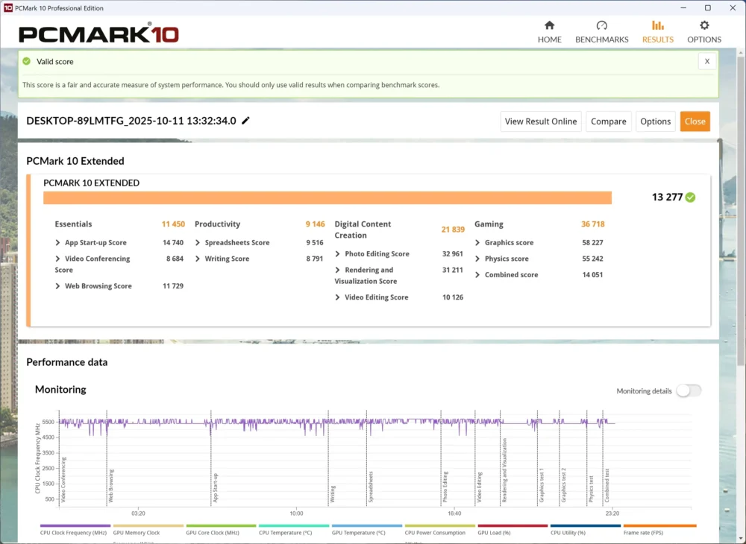Expand Web Browsing Score
The height and width of the screenshot is (544, 746).
coord(57,286)
